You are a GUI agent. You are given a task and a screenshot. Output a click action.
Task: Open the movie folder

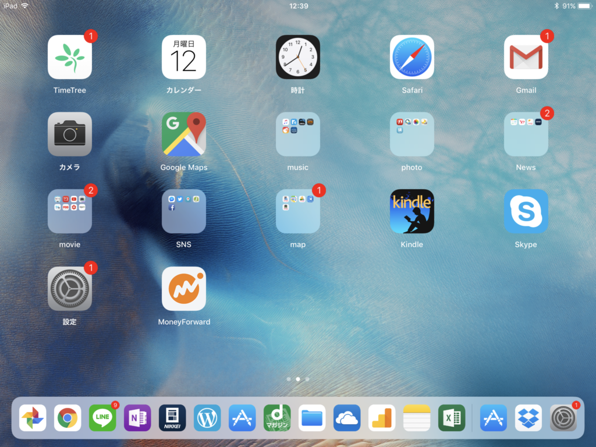point(70,211)
